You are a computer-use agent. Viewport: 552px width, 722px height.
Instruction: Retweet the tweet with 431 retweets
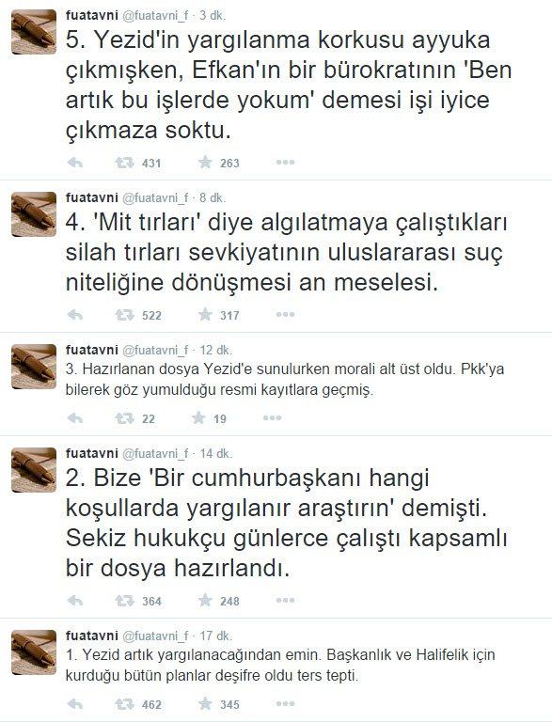124,163
